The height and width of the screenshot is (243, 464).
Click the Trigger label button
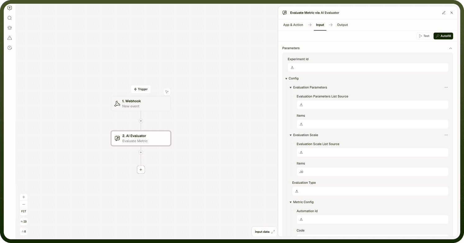point(141,89)
